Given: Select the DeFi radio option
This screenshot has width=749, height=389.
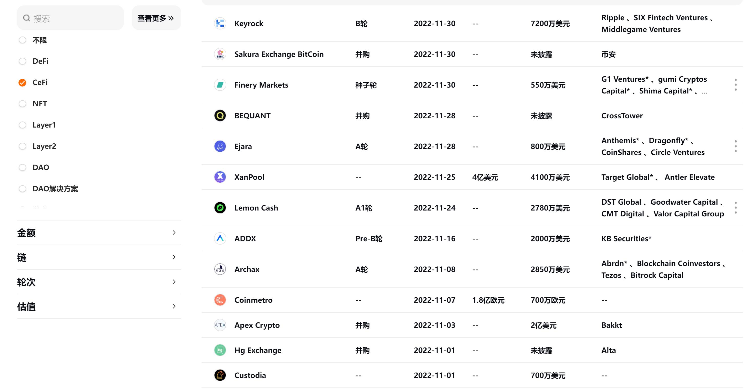Looking at the screenshot, I should pyautogui.click(x=22, y=61).
